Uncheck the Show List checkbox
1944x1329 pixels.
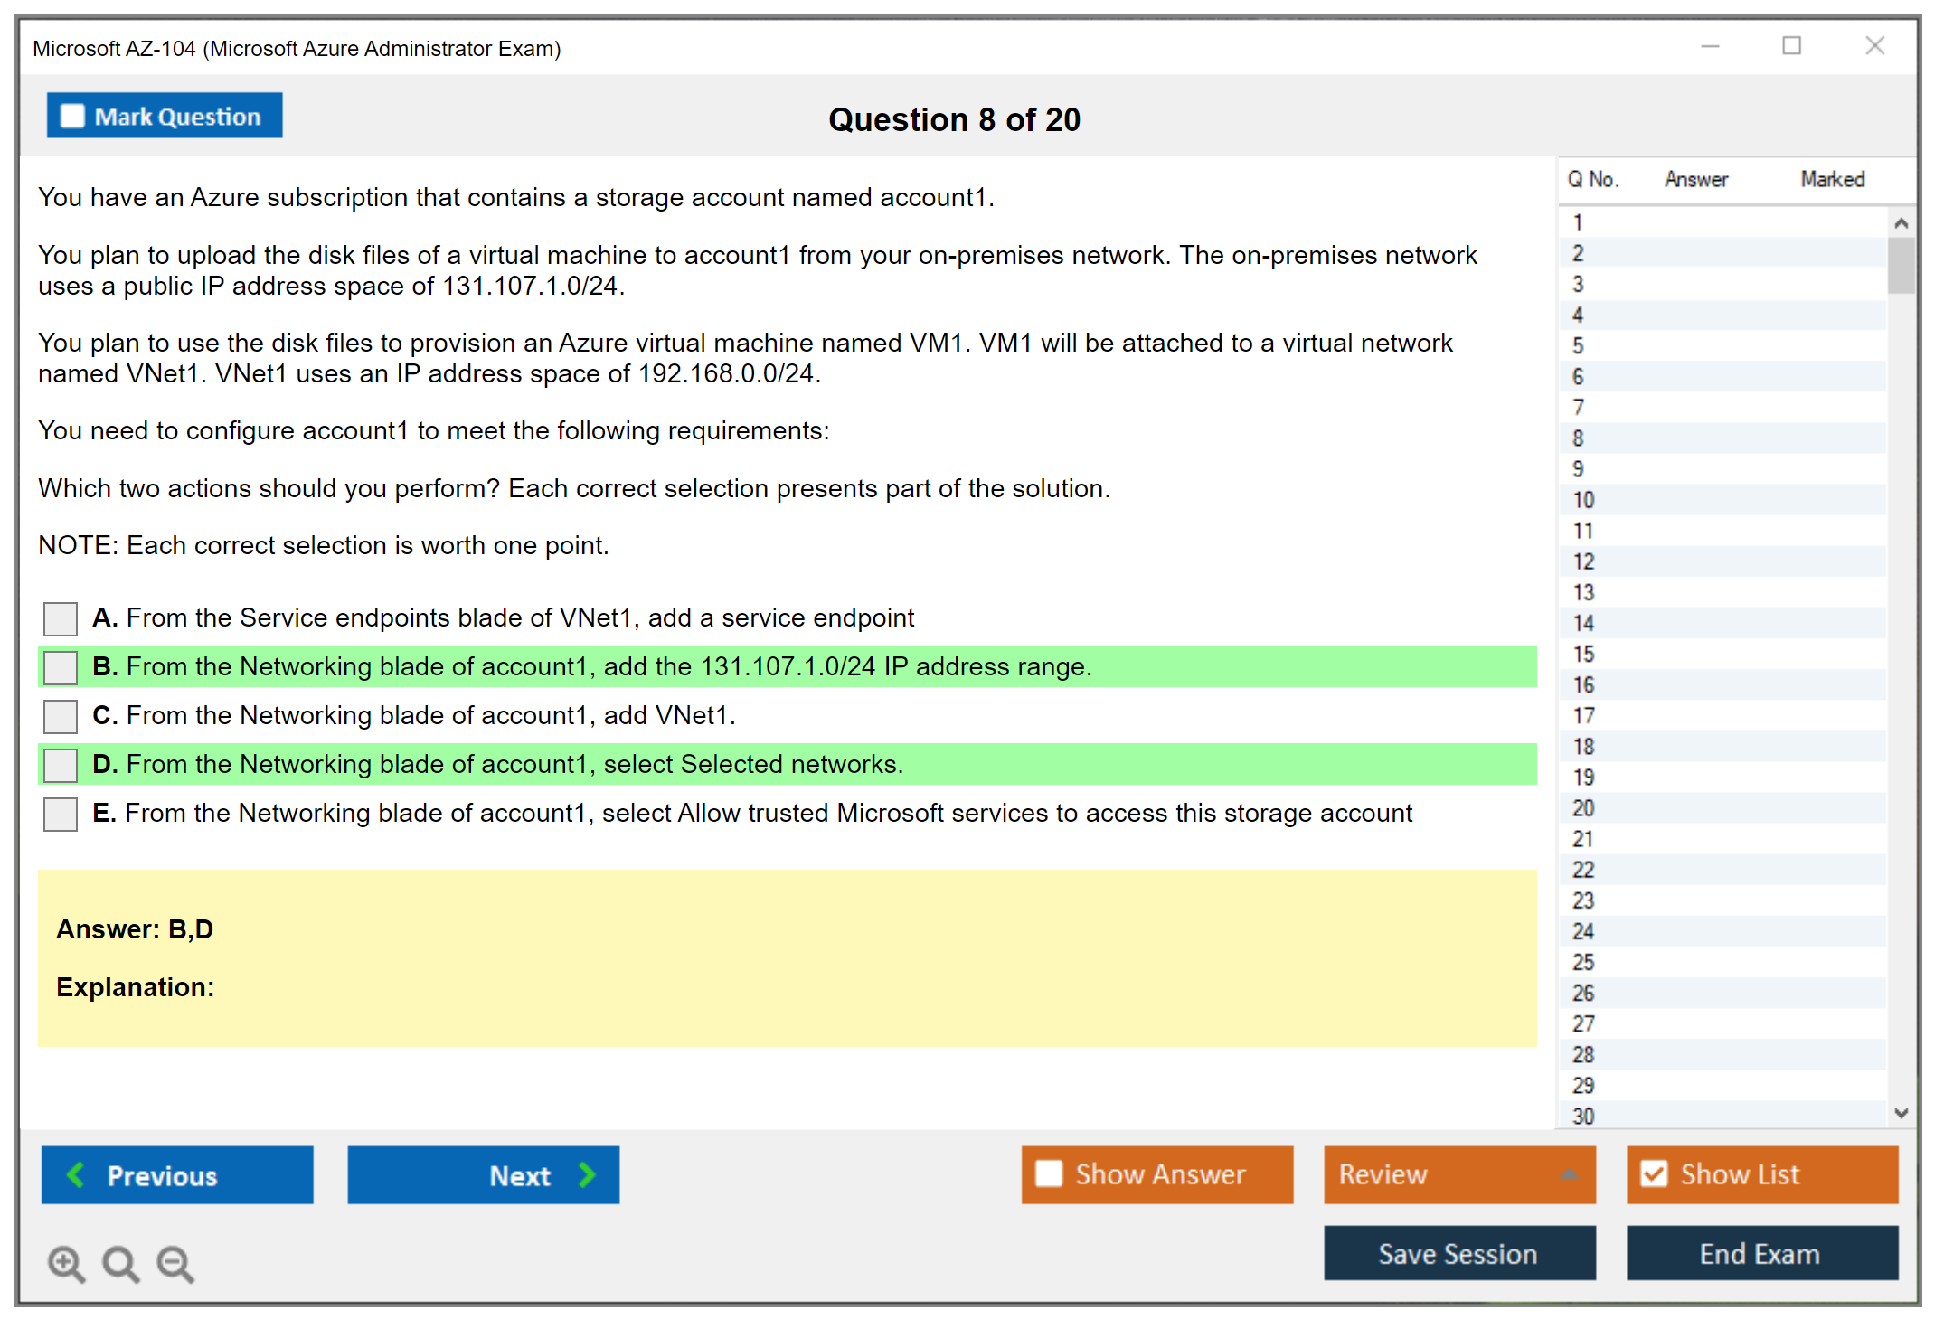1654,1173
